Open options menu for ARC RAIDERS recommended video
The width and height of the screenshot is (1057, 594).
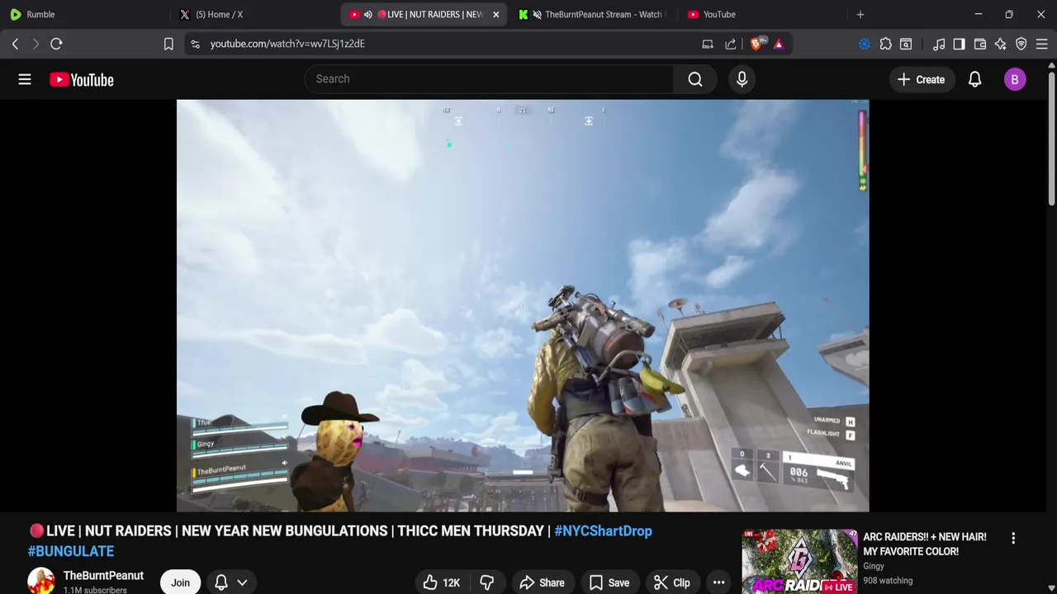[1013, 538]
